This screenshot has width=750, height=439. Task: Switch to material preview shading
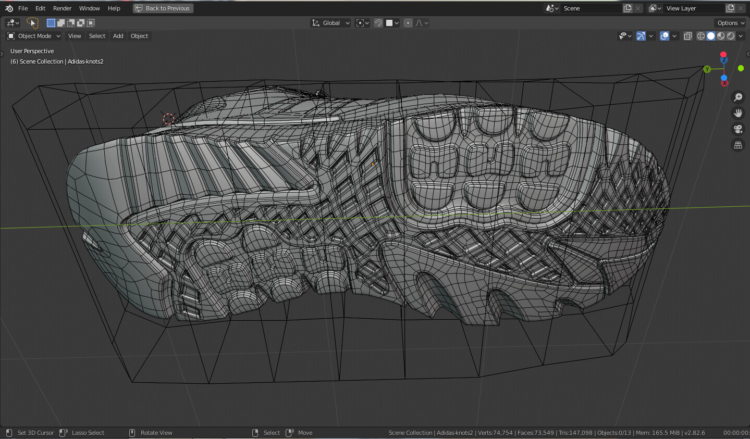click(721, 36)
